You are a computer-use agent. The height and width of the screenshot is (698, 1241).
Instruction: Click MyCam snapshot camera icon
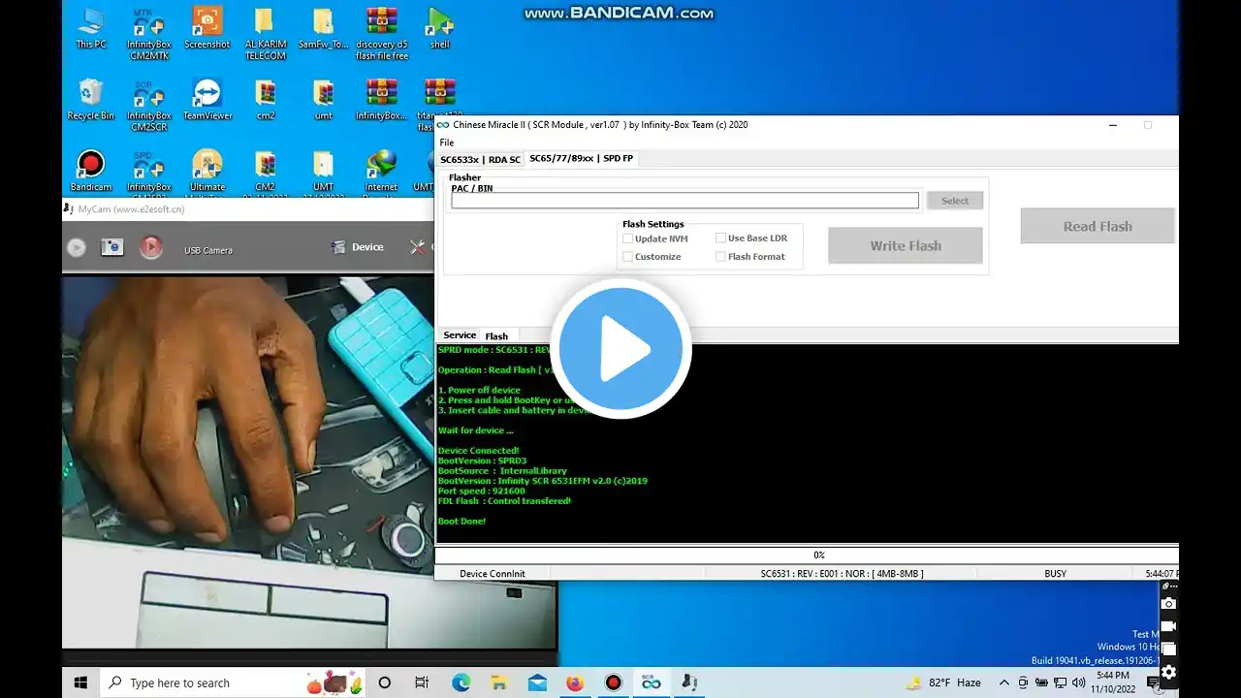tap(112, 247)
